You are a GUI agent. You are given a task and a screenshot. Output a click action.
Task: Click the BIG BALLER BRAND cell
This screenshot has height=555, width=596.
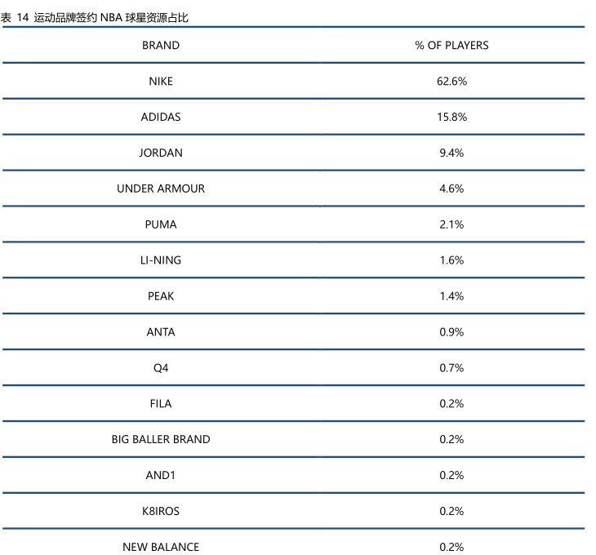click(161, 440)
